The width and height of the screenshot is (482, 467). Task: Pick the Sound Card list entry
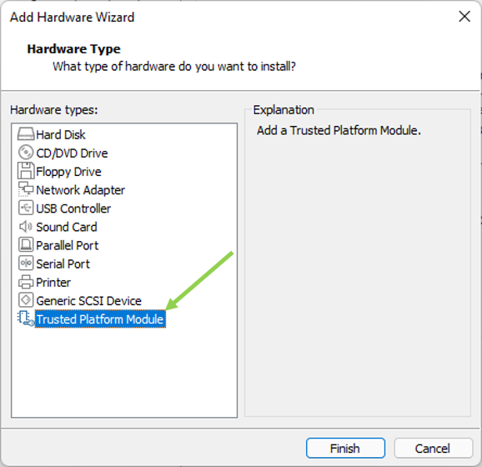67,227
